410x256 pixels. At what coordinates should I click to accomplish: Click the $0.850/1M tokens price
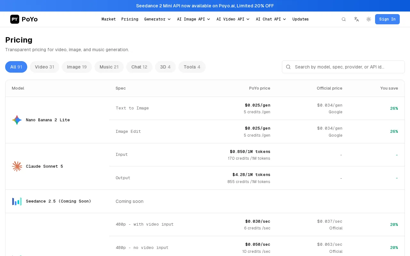[250, 152]
